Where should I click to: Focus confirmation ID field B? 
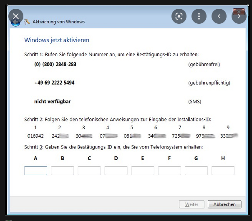click(x=62, y=171)
